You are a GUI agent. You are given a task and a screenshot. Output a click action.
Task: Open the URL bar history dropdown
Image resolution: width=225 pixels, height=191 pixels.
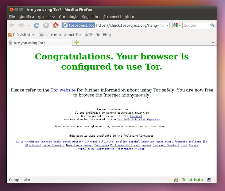tap(167, 26)
